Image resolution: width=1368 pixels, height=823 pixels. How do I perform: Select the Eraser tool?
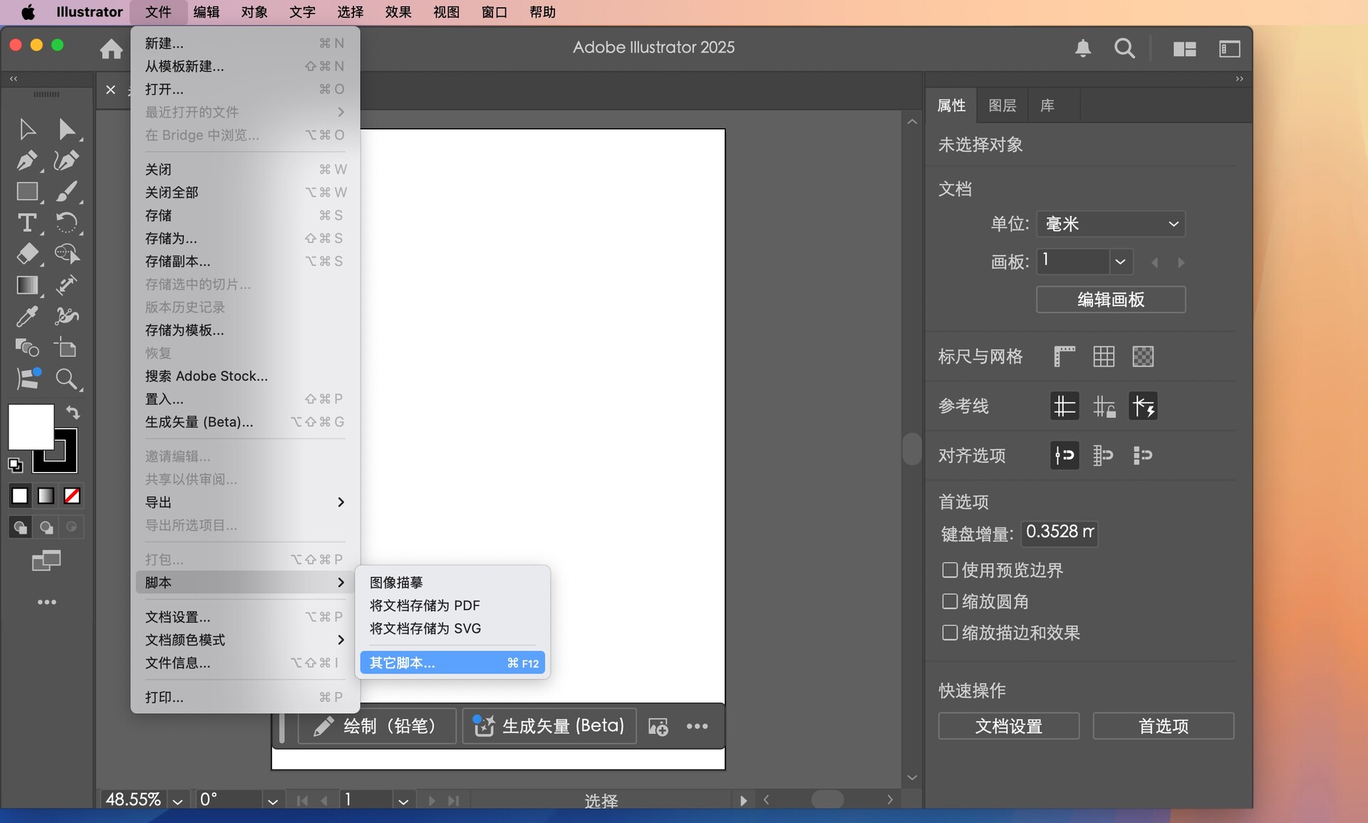pyautogui.click(x=27, y=254)
